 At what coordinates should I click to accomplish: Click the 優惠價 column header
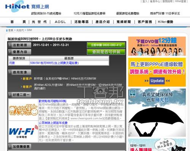(x=69, y=58)
